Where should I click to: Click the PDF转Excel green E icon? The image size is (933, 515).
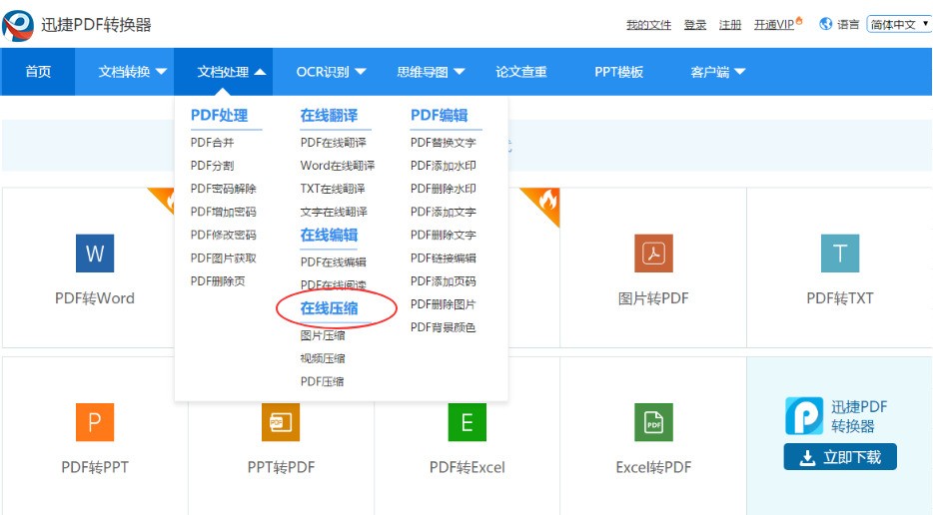(x=467, y=422)
